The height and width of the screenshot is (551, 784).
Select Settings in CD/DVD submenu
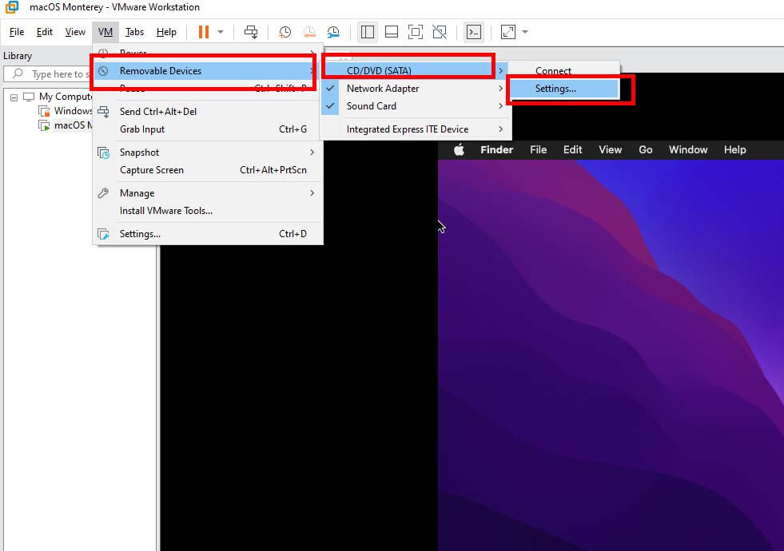[x=555, y=89]
